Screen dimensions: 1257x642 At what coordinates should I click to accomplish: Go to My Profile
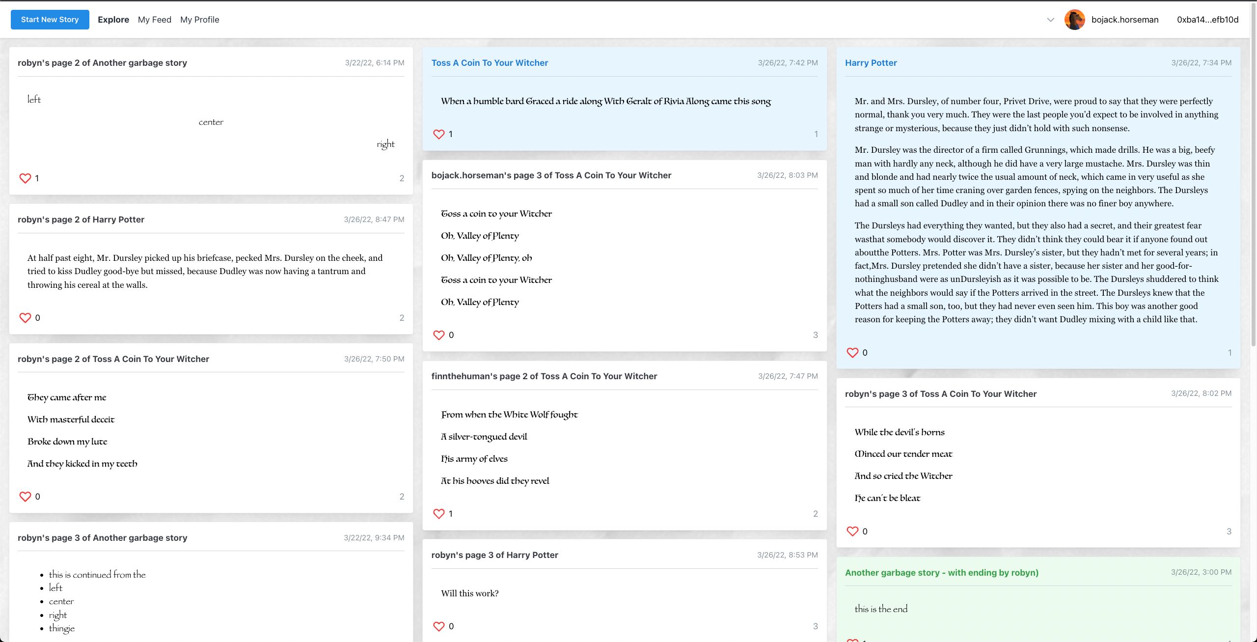(x=200, y=20)
